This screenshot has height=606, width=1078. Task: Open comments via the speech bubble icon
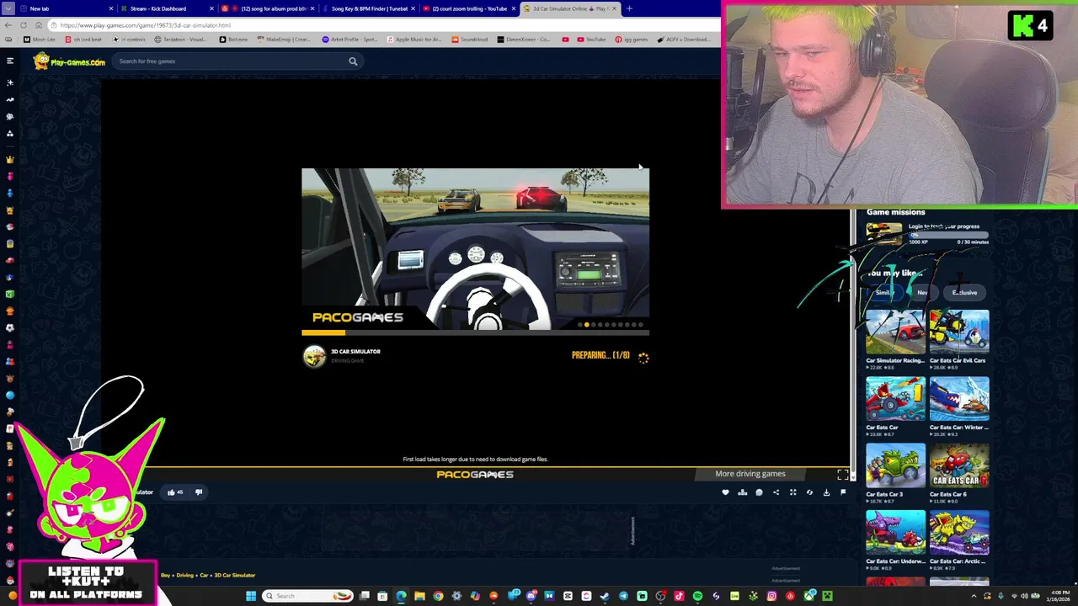(x=759, y=492)
